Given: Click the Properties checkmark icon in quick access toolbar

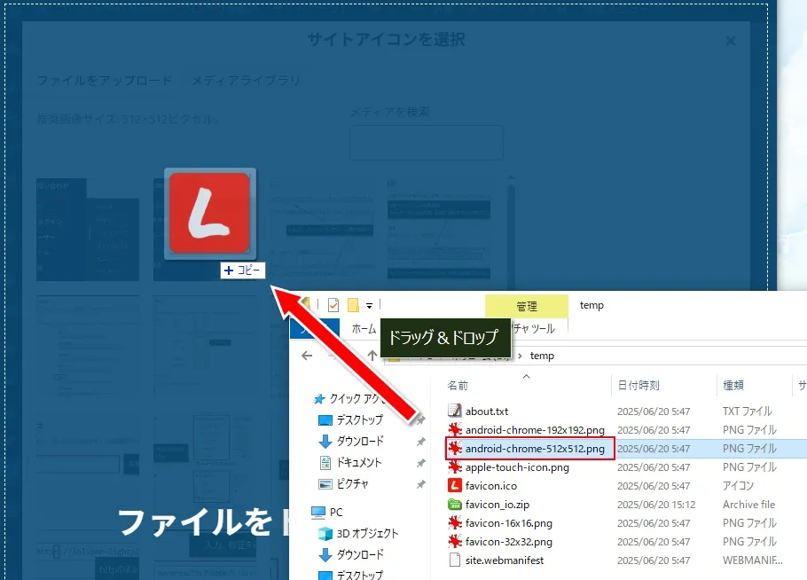Looking at the screenshot, I should pos(333,305).
